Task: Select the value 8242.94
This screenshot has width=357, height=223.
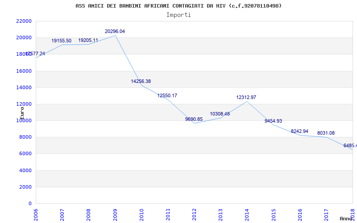Action: click(x=299, y=131)
